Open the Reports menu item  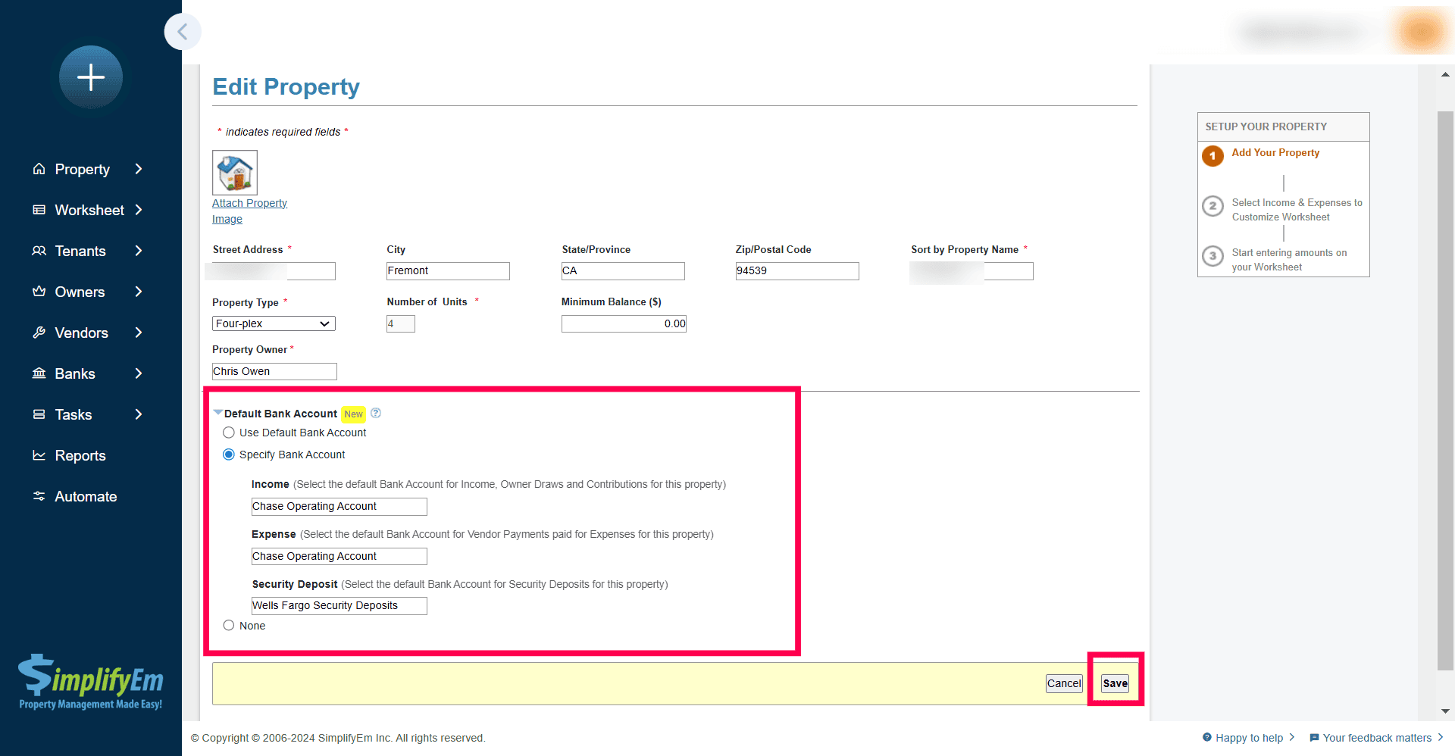point(80,455)
